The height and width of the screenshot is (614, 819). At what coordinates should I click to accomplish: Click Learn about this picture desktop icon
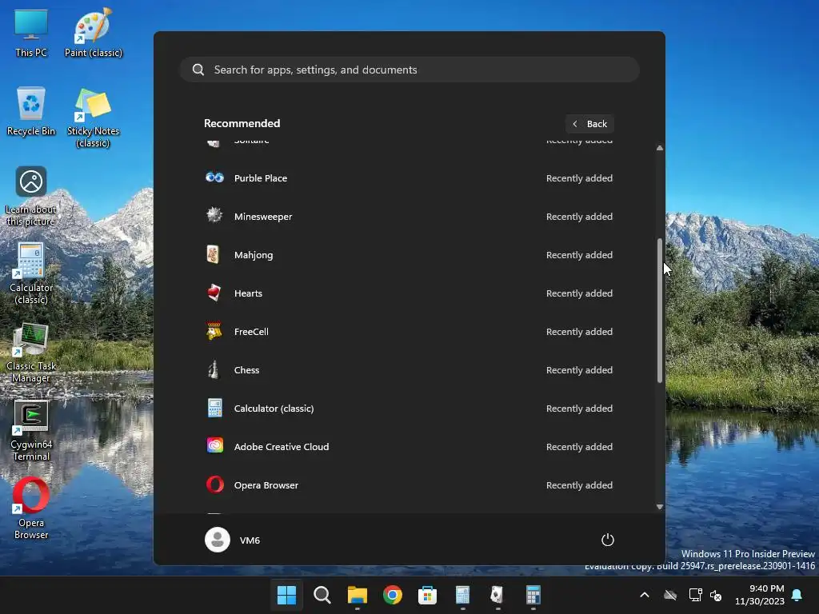pyautogui.click(x=31, y=197)
